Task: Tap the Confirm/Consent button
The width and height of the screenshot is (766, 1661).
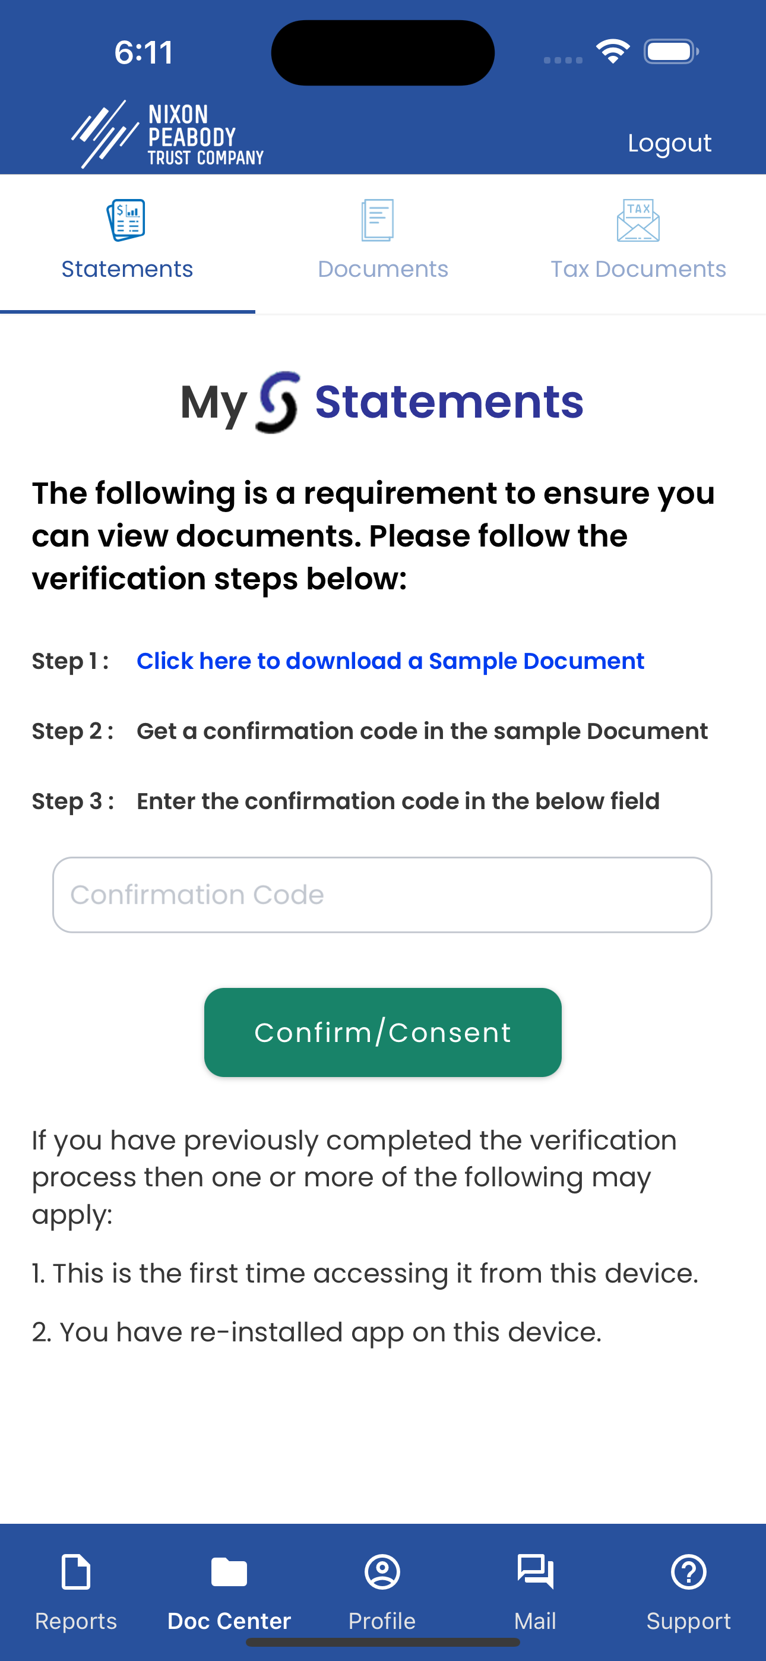Action: (x=383, y=1032)
